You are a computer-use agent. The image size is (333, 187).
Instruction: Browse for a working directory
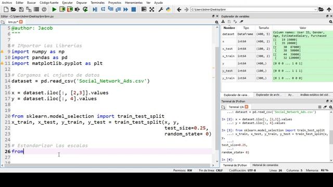coord(321,9)
